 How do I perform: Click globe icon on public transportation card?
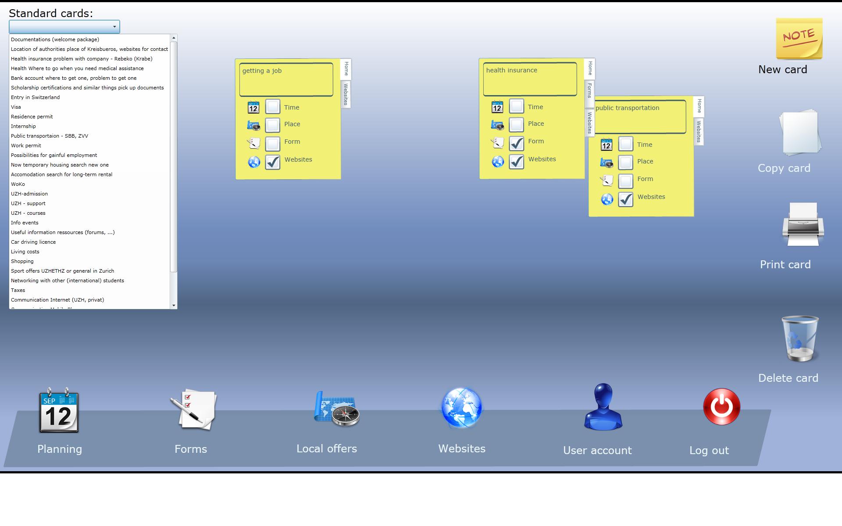607,199
